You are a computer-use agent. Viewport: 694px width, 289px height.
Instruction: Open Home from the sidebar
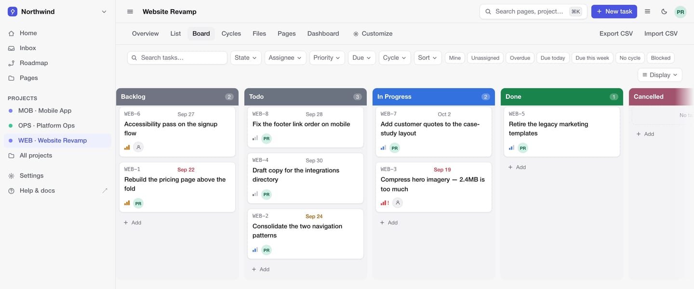click(x=58, y=33)
